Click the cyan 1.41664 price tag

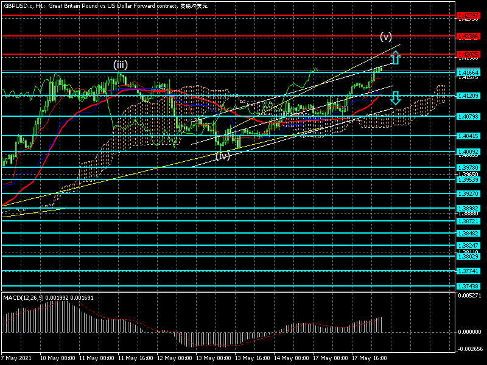469,72
